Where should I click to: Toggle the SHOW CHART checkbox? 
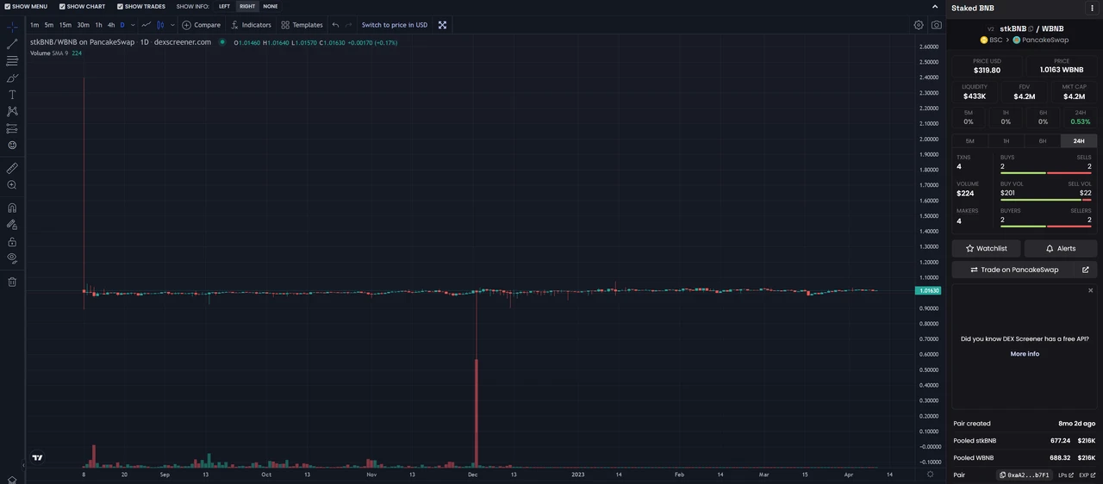click(x=62, y=6)
